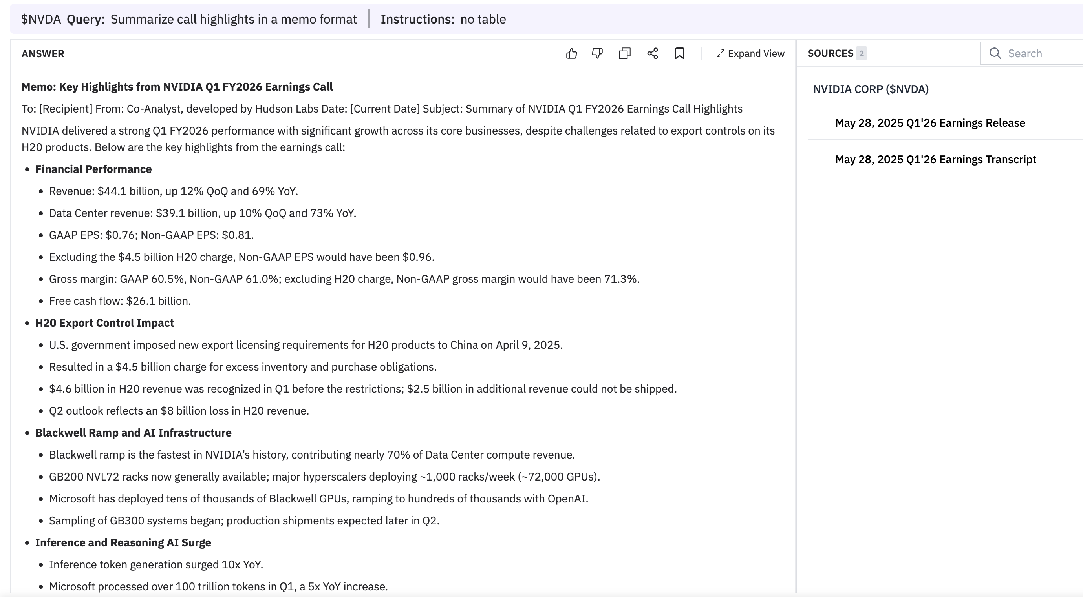Focus the Sources search field

1032,53
